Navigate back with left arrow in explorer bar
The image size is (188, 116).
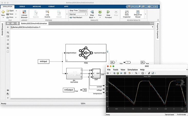[x=8, y=23]
